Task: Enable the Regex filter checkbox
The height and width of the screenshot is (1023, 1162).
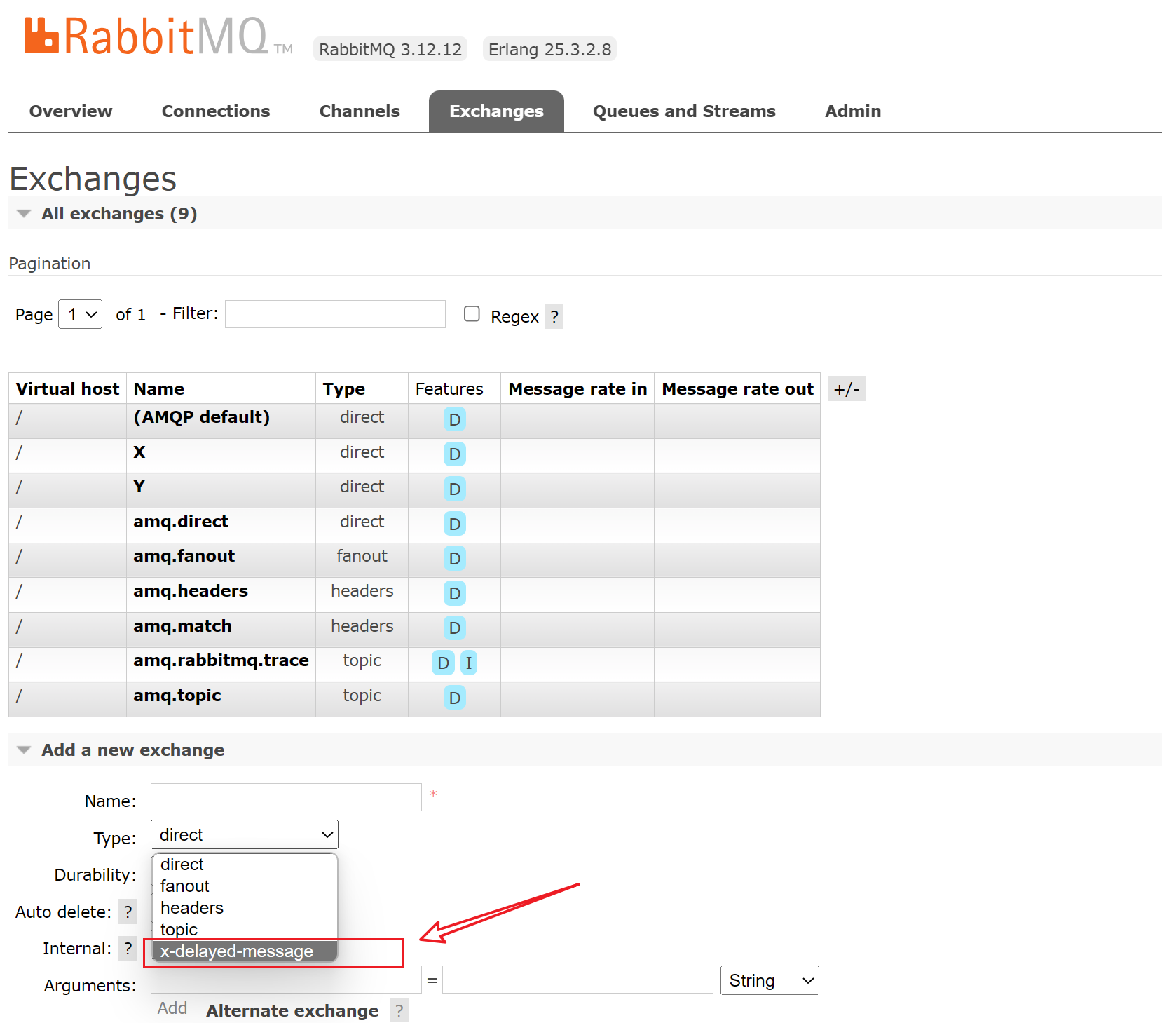Action: [x=472, y=313]
